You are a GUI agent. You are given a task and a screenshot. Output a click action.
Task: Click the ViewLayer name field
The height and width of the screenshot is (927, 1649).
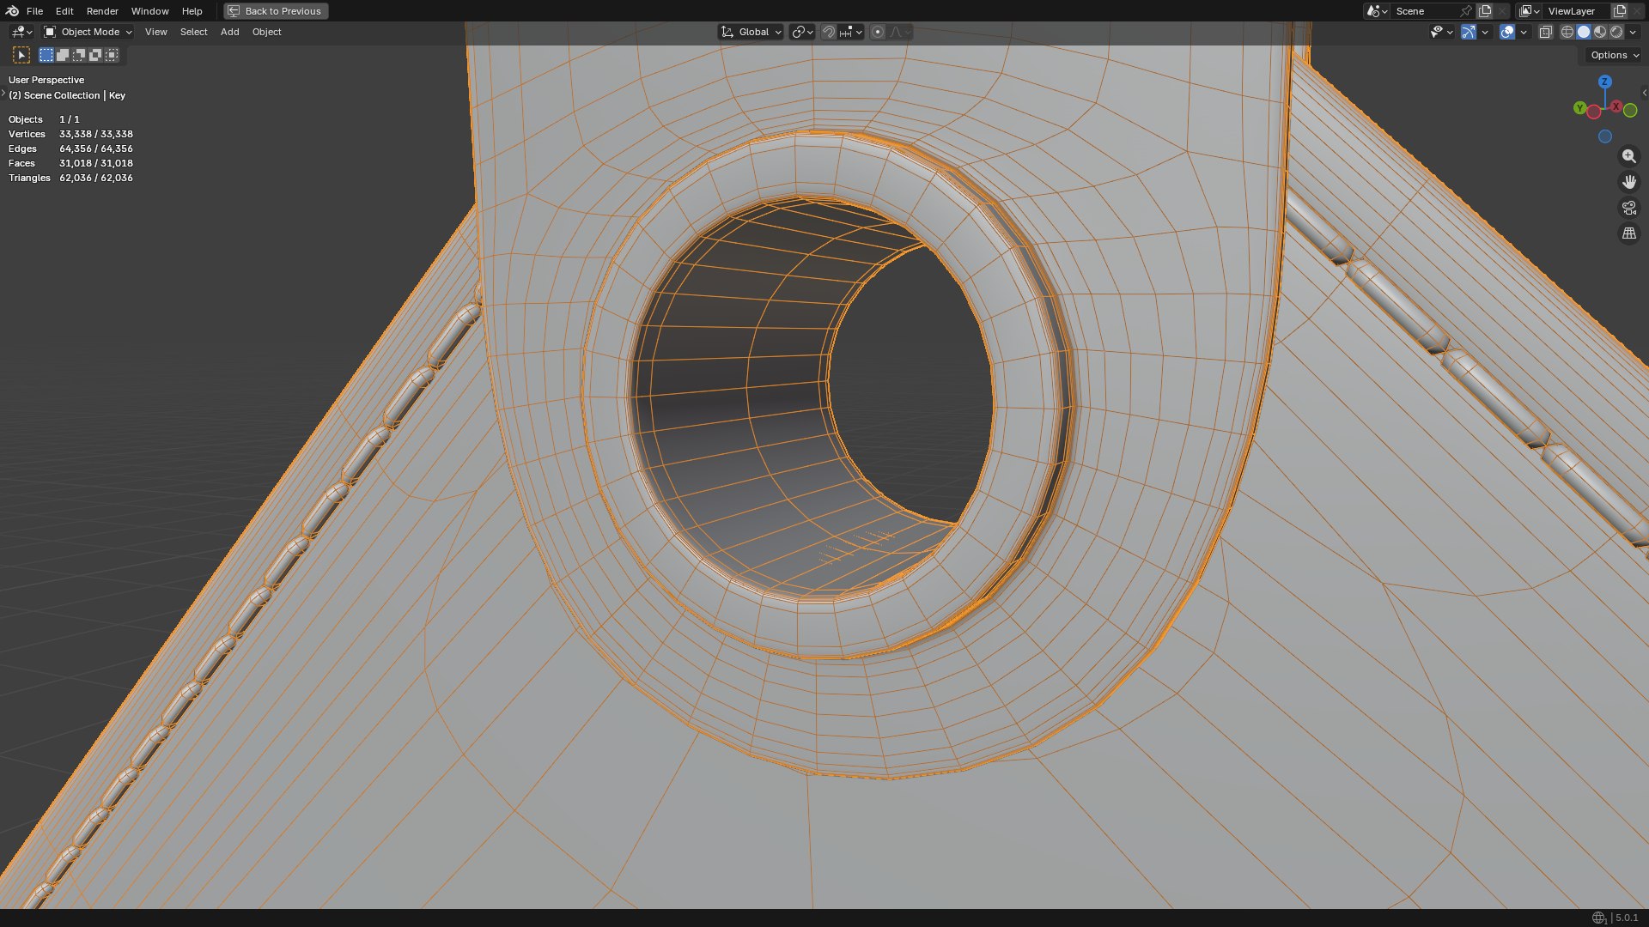[1577, 11]
